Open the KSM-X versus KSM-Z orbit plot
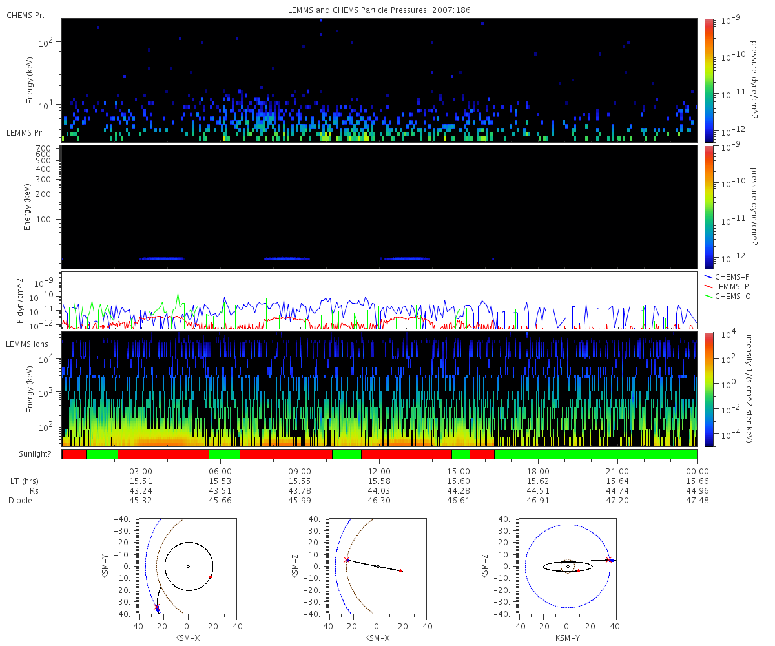Viewport: 775px width, 646px height. pos(377,566)
